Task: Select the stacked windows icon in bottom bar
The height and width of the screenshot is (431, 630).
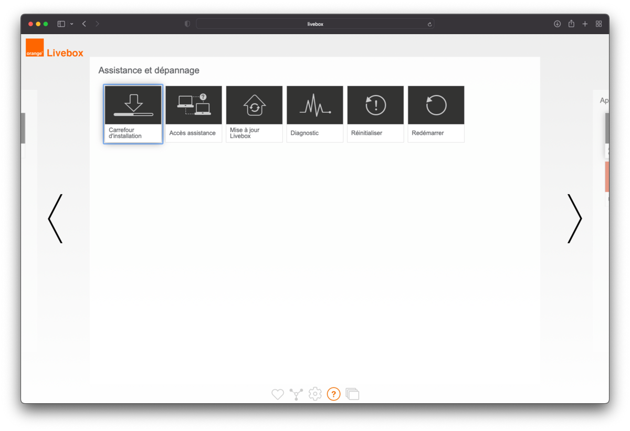Action: (352, 394)
